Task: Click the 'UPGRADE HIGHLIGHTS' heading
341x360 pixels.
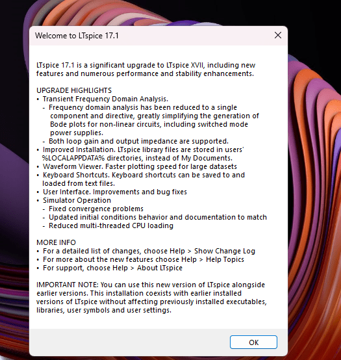Action: click(74, 90)
